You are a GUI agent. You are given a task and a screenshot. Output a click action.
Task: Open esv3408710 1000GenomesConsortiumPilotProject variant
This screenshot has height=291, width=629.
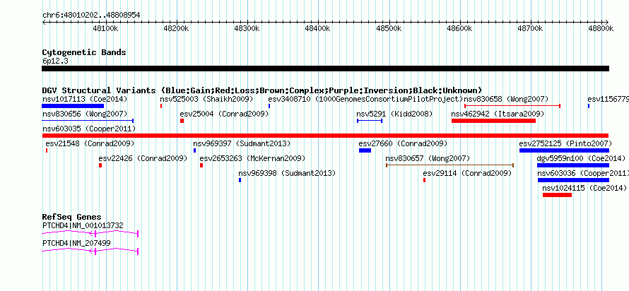(365, 99)
